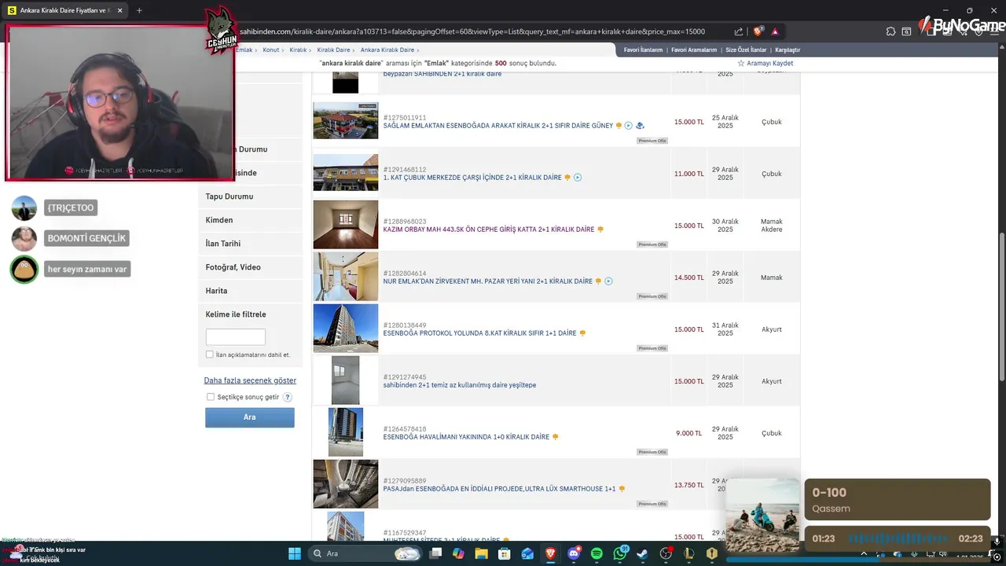Click 'Daha fazla seçenek göster' link
The image size is (1006, 566).
[x=250, y=380]
